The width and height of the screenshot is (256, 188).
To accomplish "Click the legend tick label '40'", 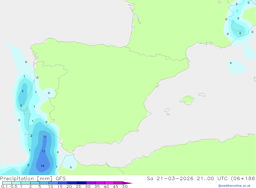I will [x=106, y=186].
